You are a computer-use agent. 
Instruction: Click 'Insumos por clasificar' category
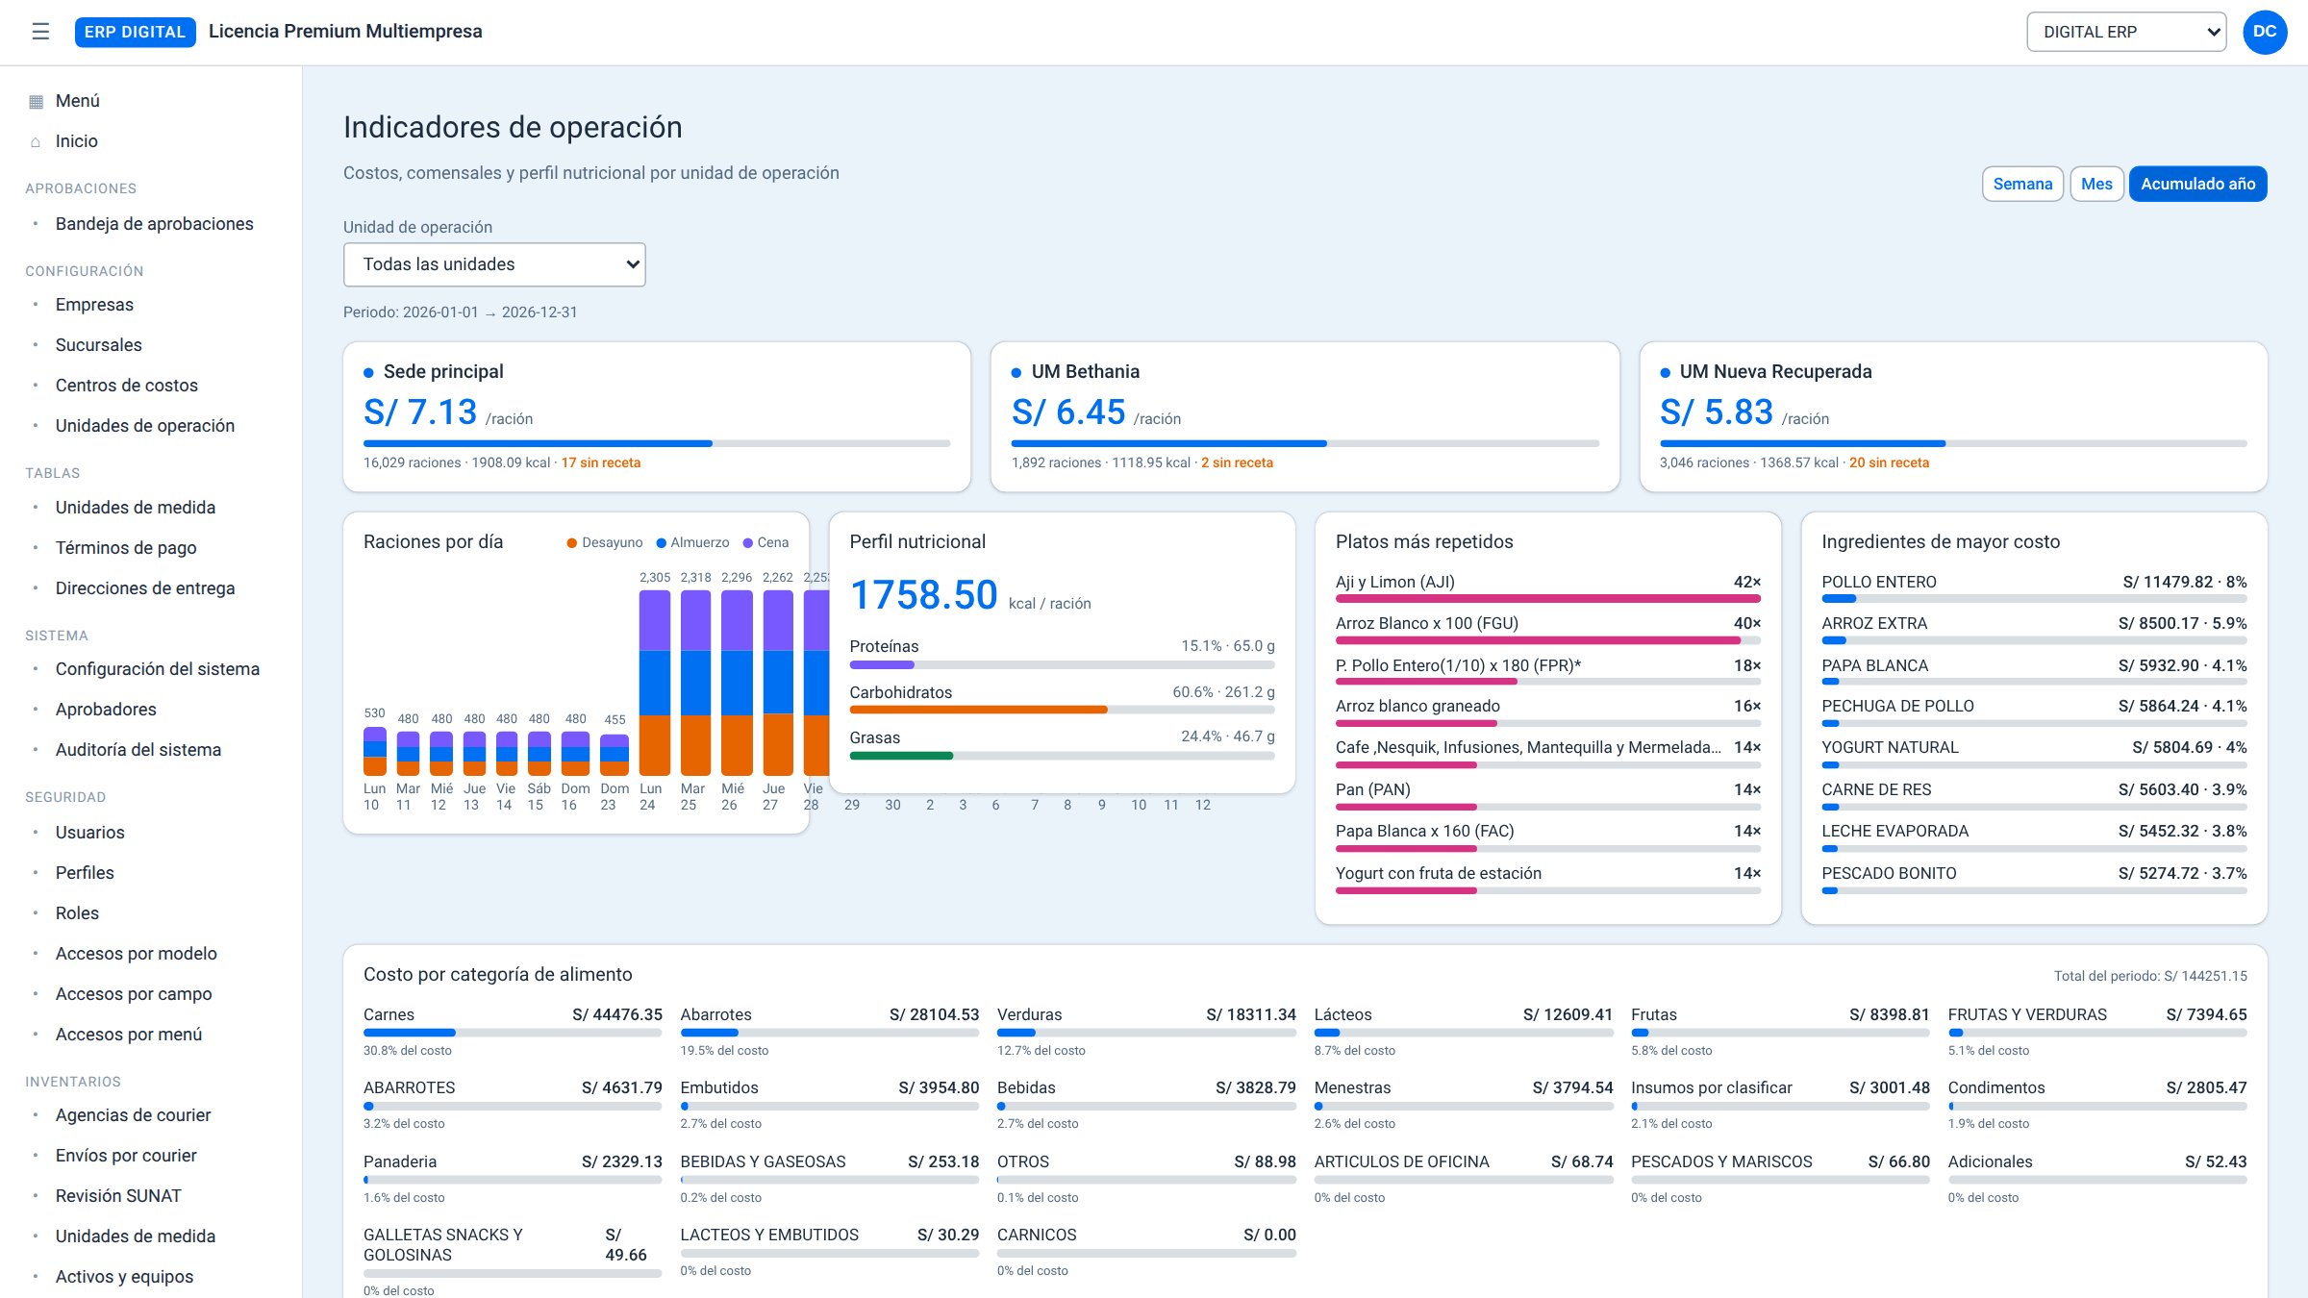[x=1780, y=1104]
